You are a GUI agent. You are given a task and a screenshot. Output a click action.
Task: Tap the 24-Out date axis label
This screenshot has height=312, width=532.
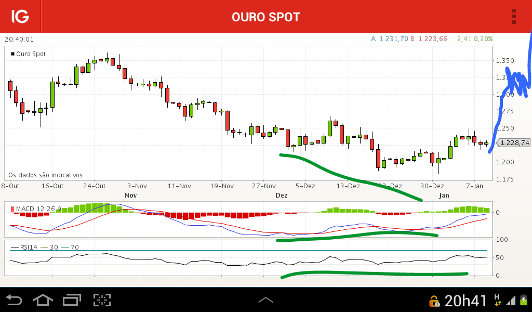click(x=95, y=186)
